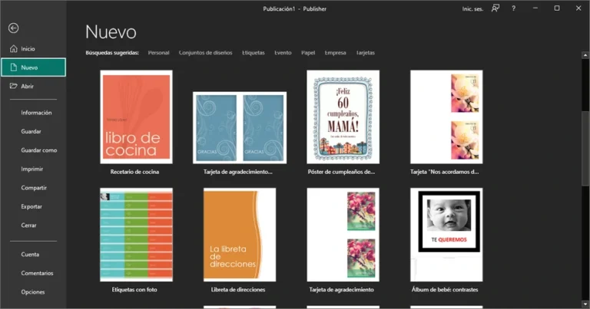Viewport: 590px width, 309px height.
Task: Select the Recetario de cocina template
Action: tap(136, 117)
